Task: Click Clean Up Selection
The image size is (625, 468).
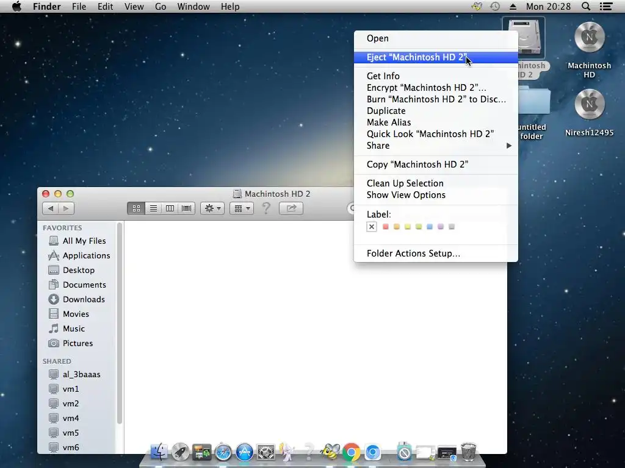Action: pos(436,183)
